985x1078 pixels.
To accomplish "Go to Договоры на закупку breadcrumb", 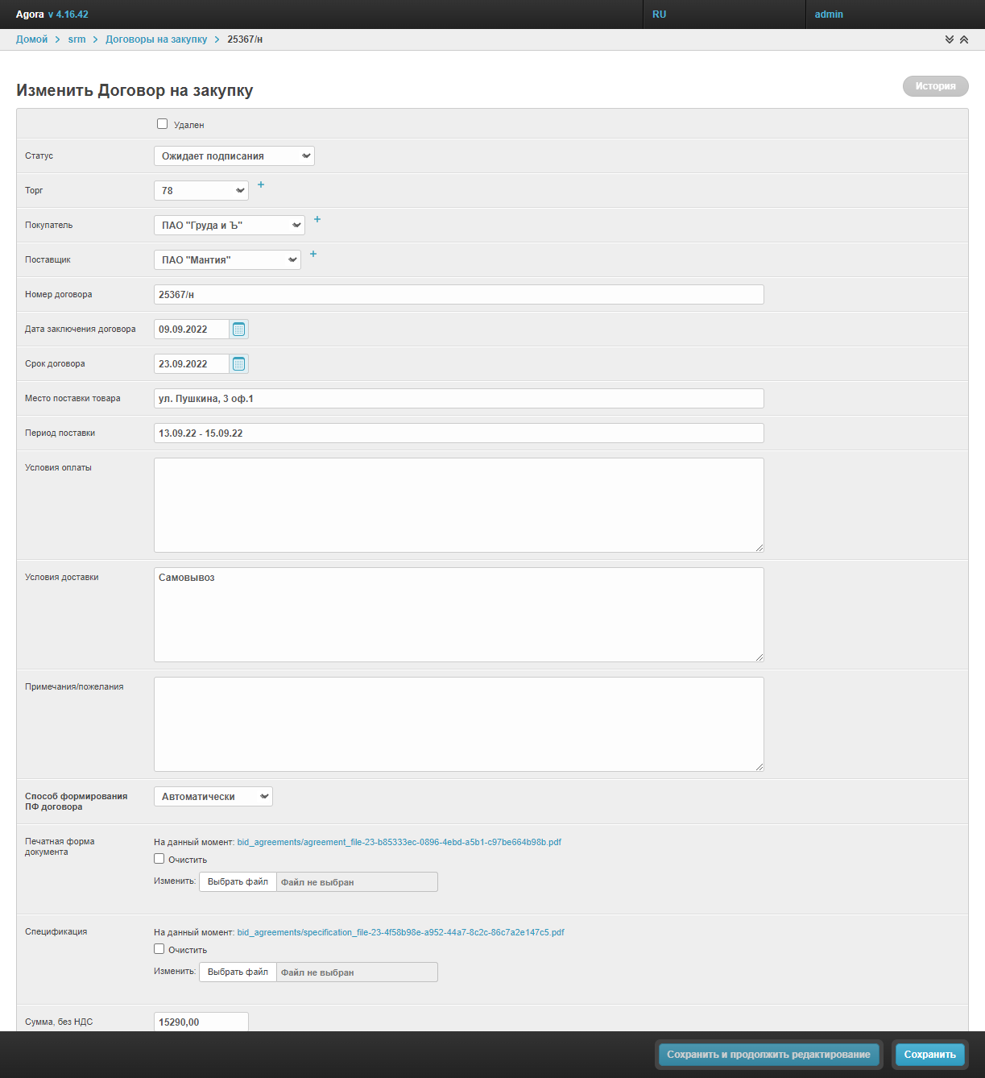I will coord(156,39).
